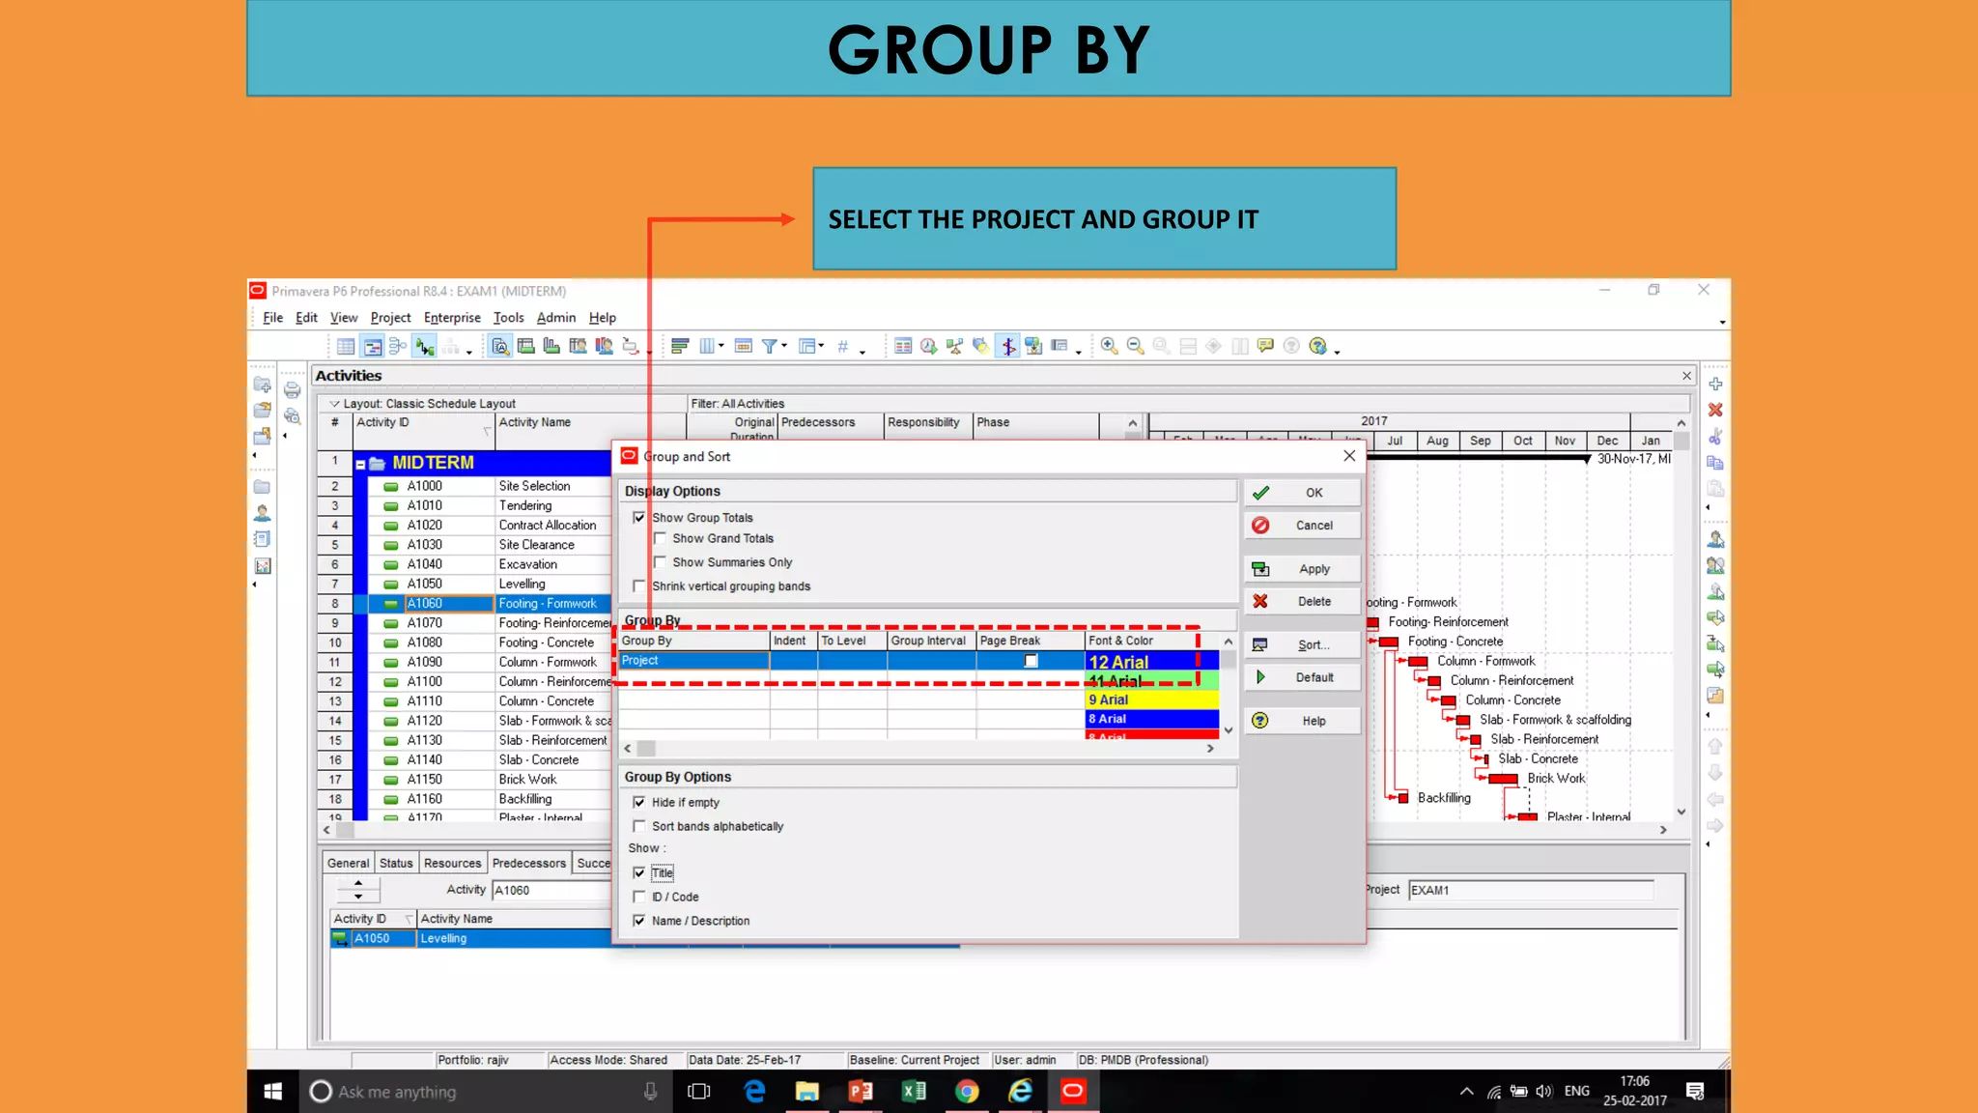Click the Zoom Out magnifier icon
Image resolution: width=1978 pixels, height=1113 pixels.
click(1135, 346)
